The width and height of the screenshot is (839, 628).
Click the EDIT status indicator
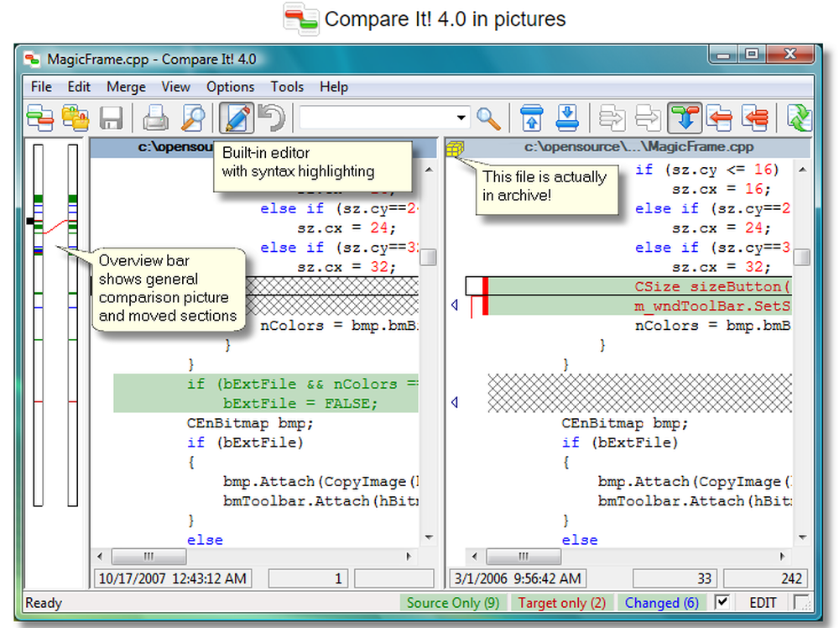(763, 603)
